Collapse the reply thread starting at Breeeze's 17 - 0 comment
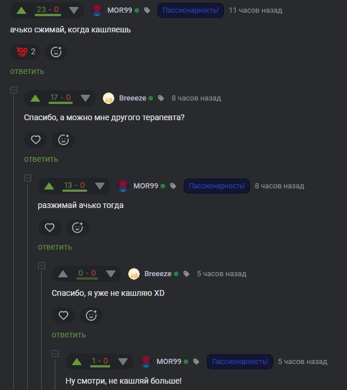This screenshot has width=347, height=390. [14, 90]
